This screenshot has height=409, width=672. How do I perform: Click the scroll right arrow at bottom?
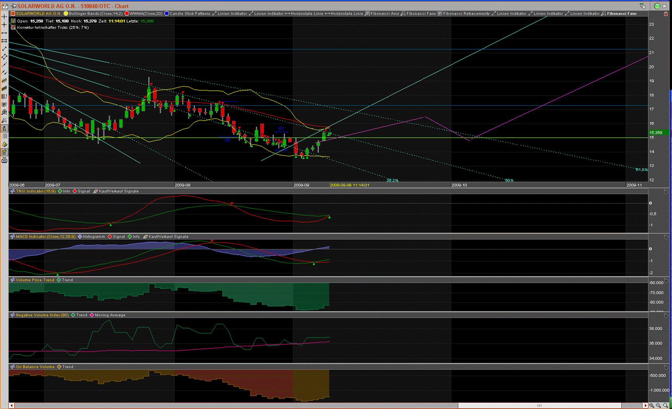[645, 405]
